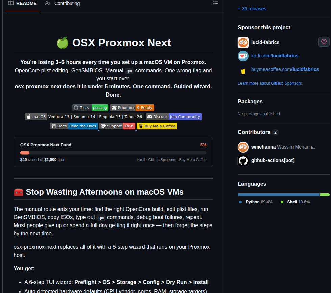This screenshot has width=331, height=293.
Task: Open the README tab
Action: [22, 4]
